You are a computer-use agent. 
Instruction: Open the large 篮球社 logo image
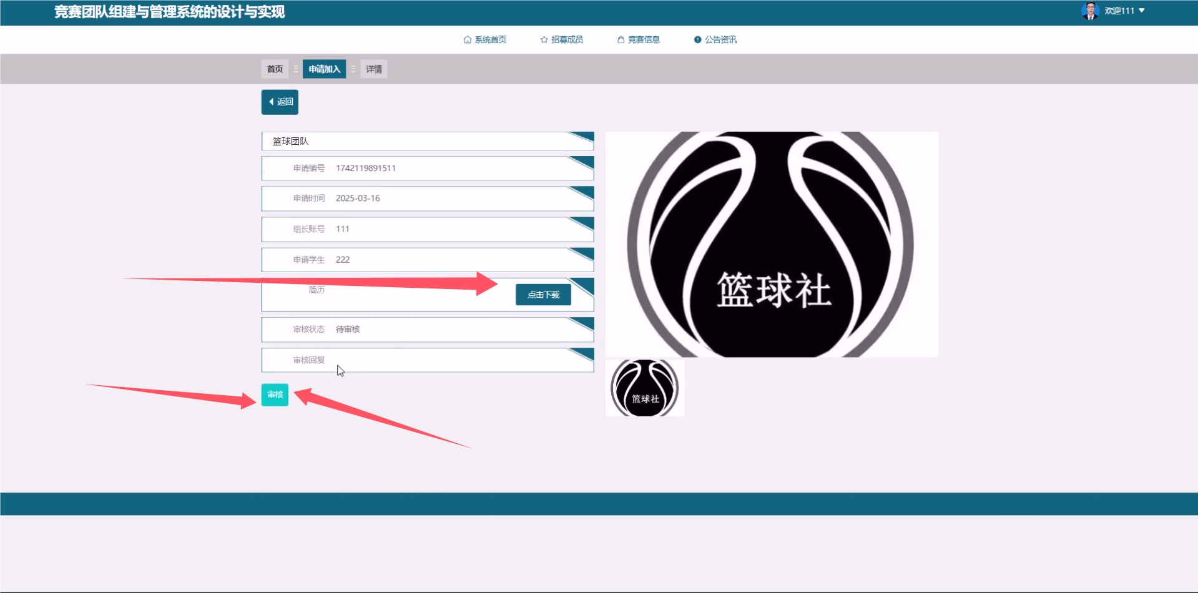[772, 244]
